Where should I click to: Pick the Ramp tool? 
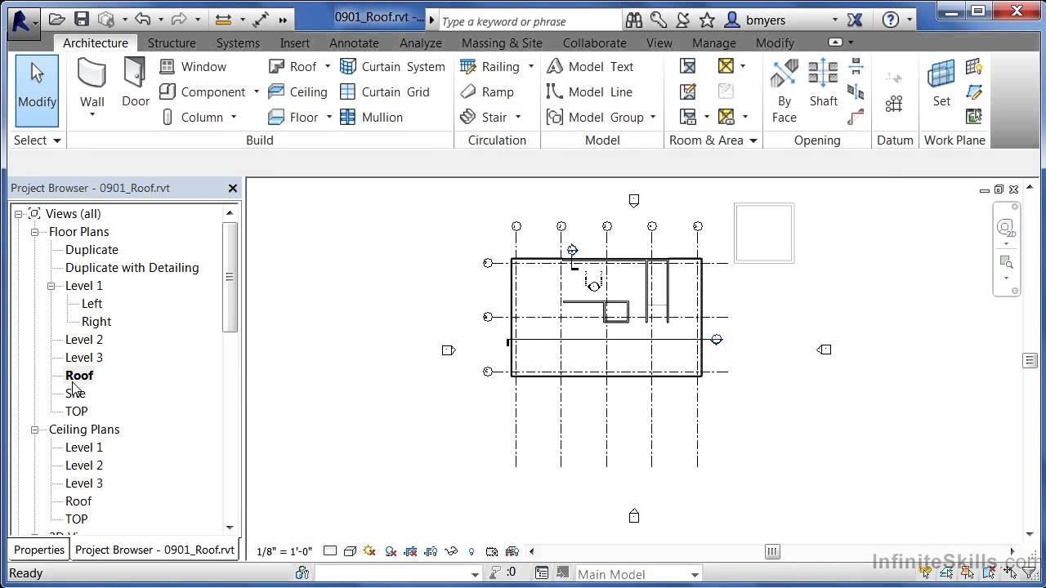tap(487, 92)
